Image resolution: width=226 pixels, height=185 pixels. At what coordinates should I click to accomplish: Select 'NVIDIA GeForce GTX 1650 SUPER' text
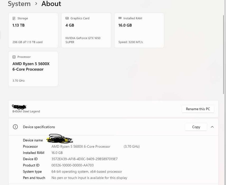tap(83, 40)
